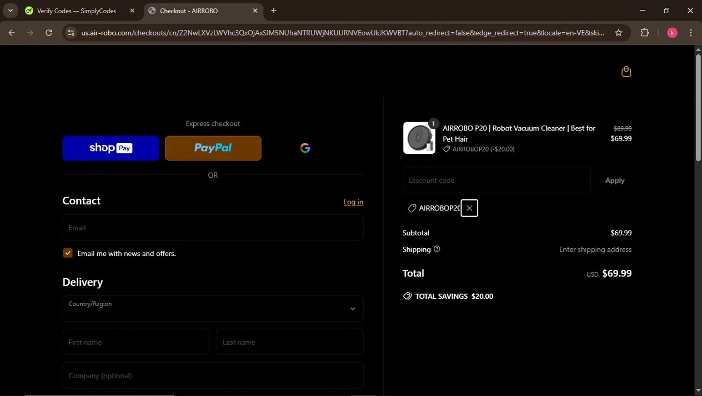This screenshot has width=702, height=396.
Task: Go back to the previous page
Action: pyautogui.click(x=12, y=33)
